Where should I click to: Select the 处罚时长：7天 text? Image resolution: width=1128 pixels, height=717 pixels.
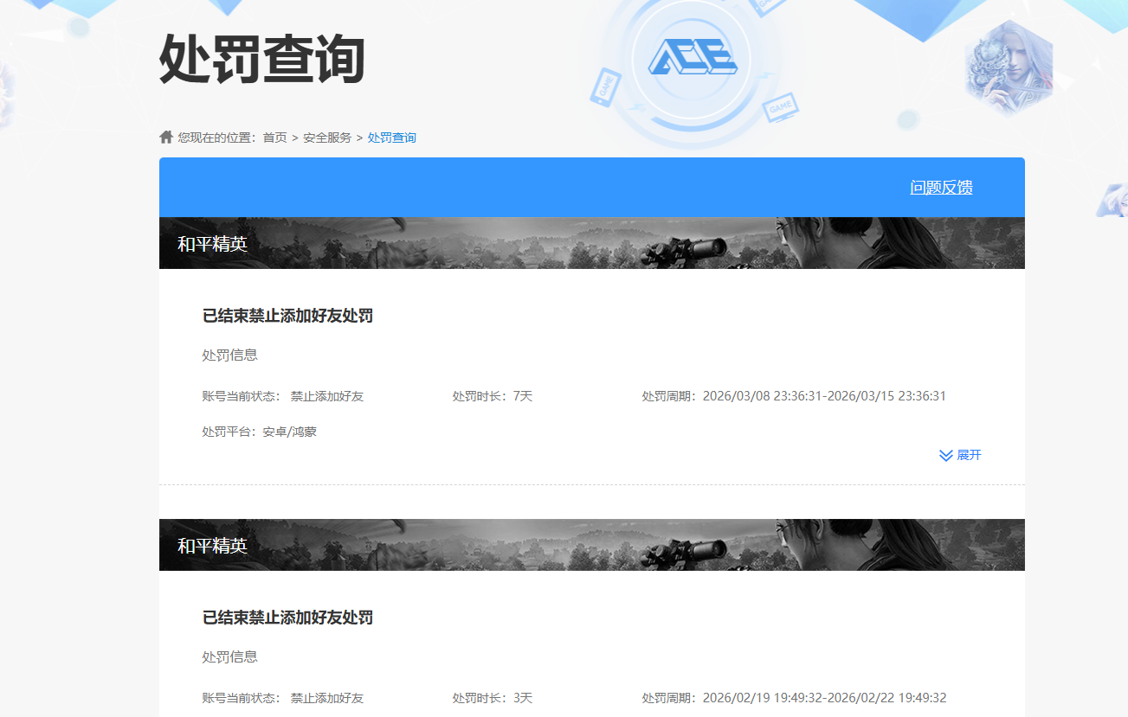tap(493, 396)
